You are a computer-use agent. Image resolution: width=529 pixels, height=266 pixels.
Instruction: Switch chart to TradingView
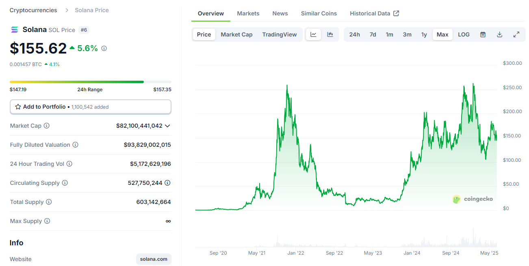tap(280, 34)
